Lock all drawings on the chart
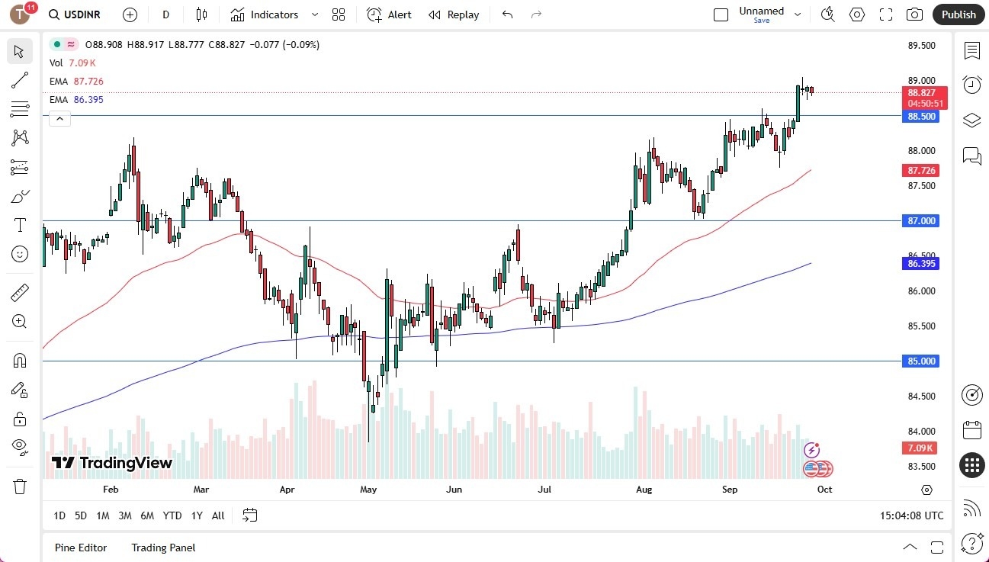989x562 pixels. (20, 418)
